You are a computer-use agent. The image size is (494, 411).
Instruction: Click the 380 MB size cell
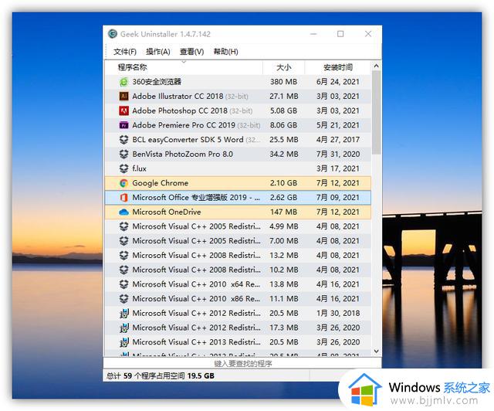point(283,82)
